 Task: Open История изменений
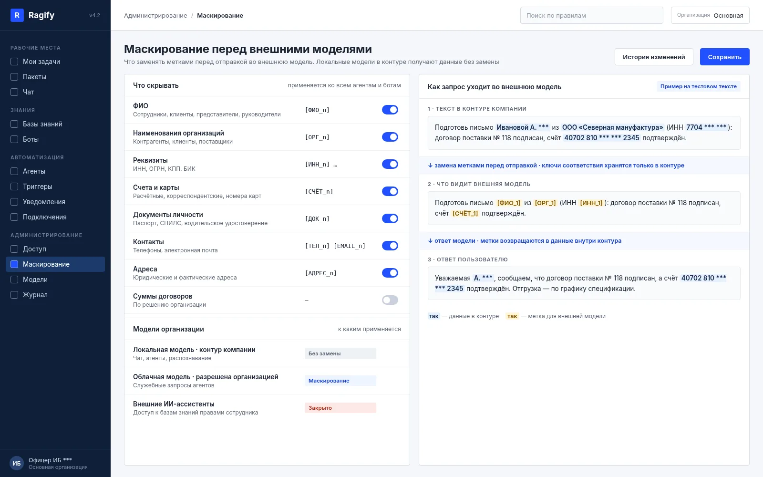click(654, 57)
